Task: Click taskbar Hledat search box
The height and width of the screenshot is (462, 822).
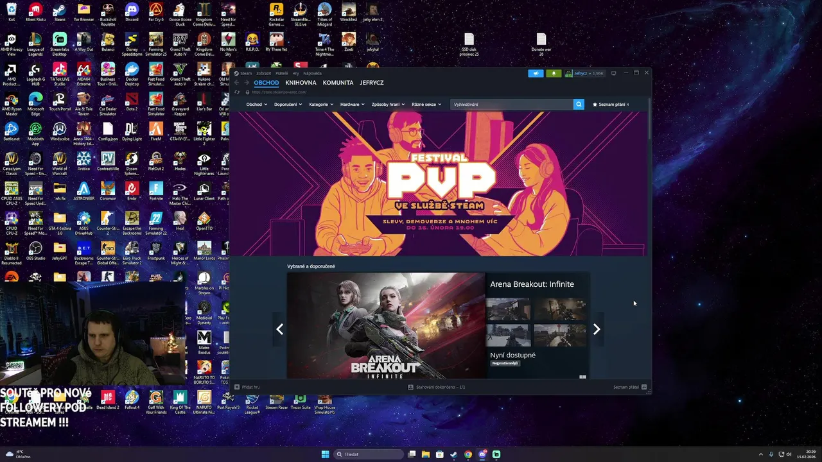Action: (369, 454)
